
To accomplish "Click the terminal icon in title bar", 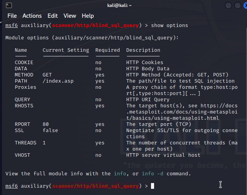I will pos(9,5).
